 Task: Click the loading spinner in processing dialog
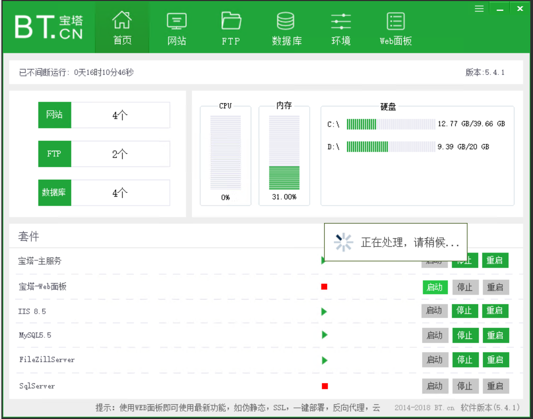[344, 242]
